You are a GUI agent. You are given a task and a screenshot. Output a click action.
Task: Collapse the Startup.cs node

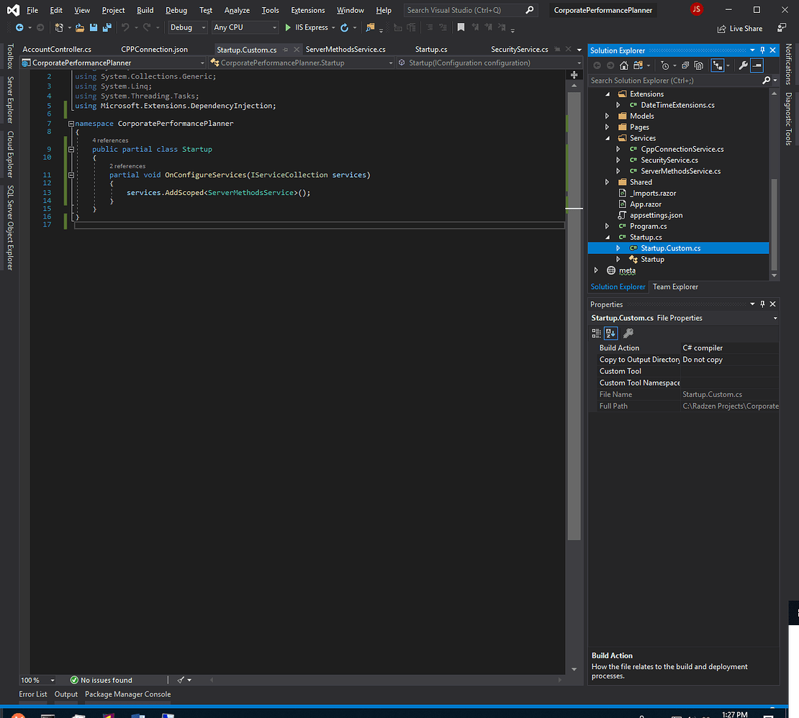click(608, 237)
